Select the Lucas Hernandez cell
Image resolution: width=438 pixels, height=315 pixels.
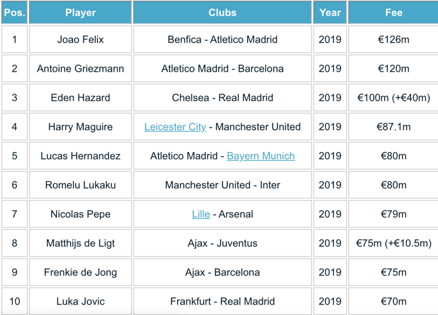[x=80, y=156]
